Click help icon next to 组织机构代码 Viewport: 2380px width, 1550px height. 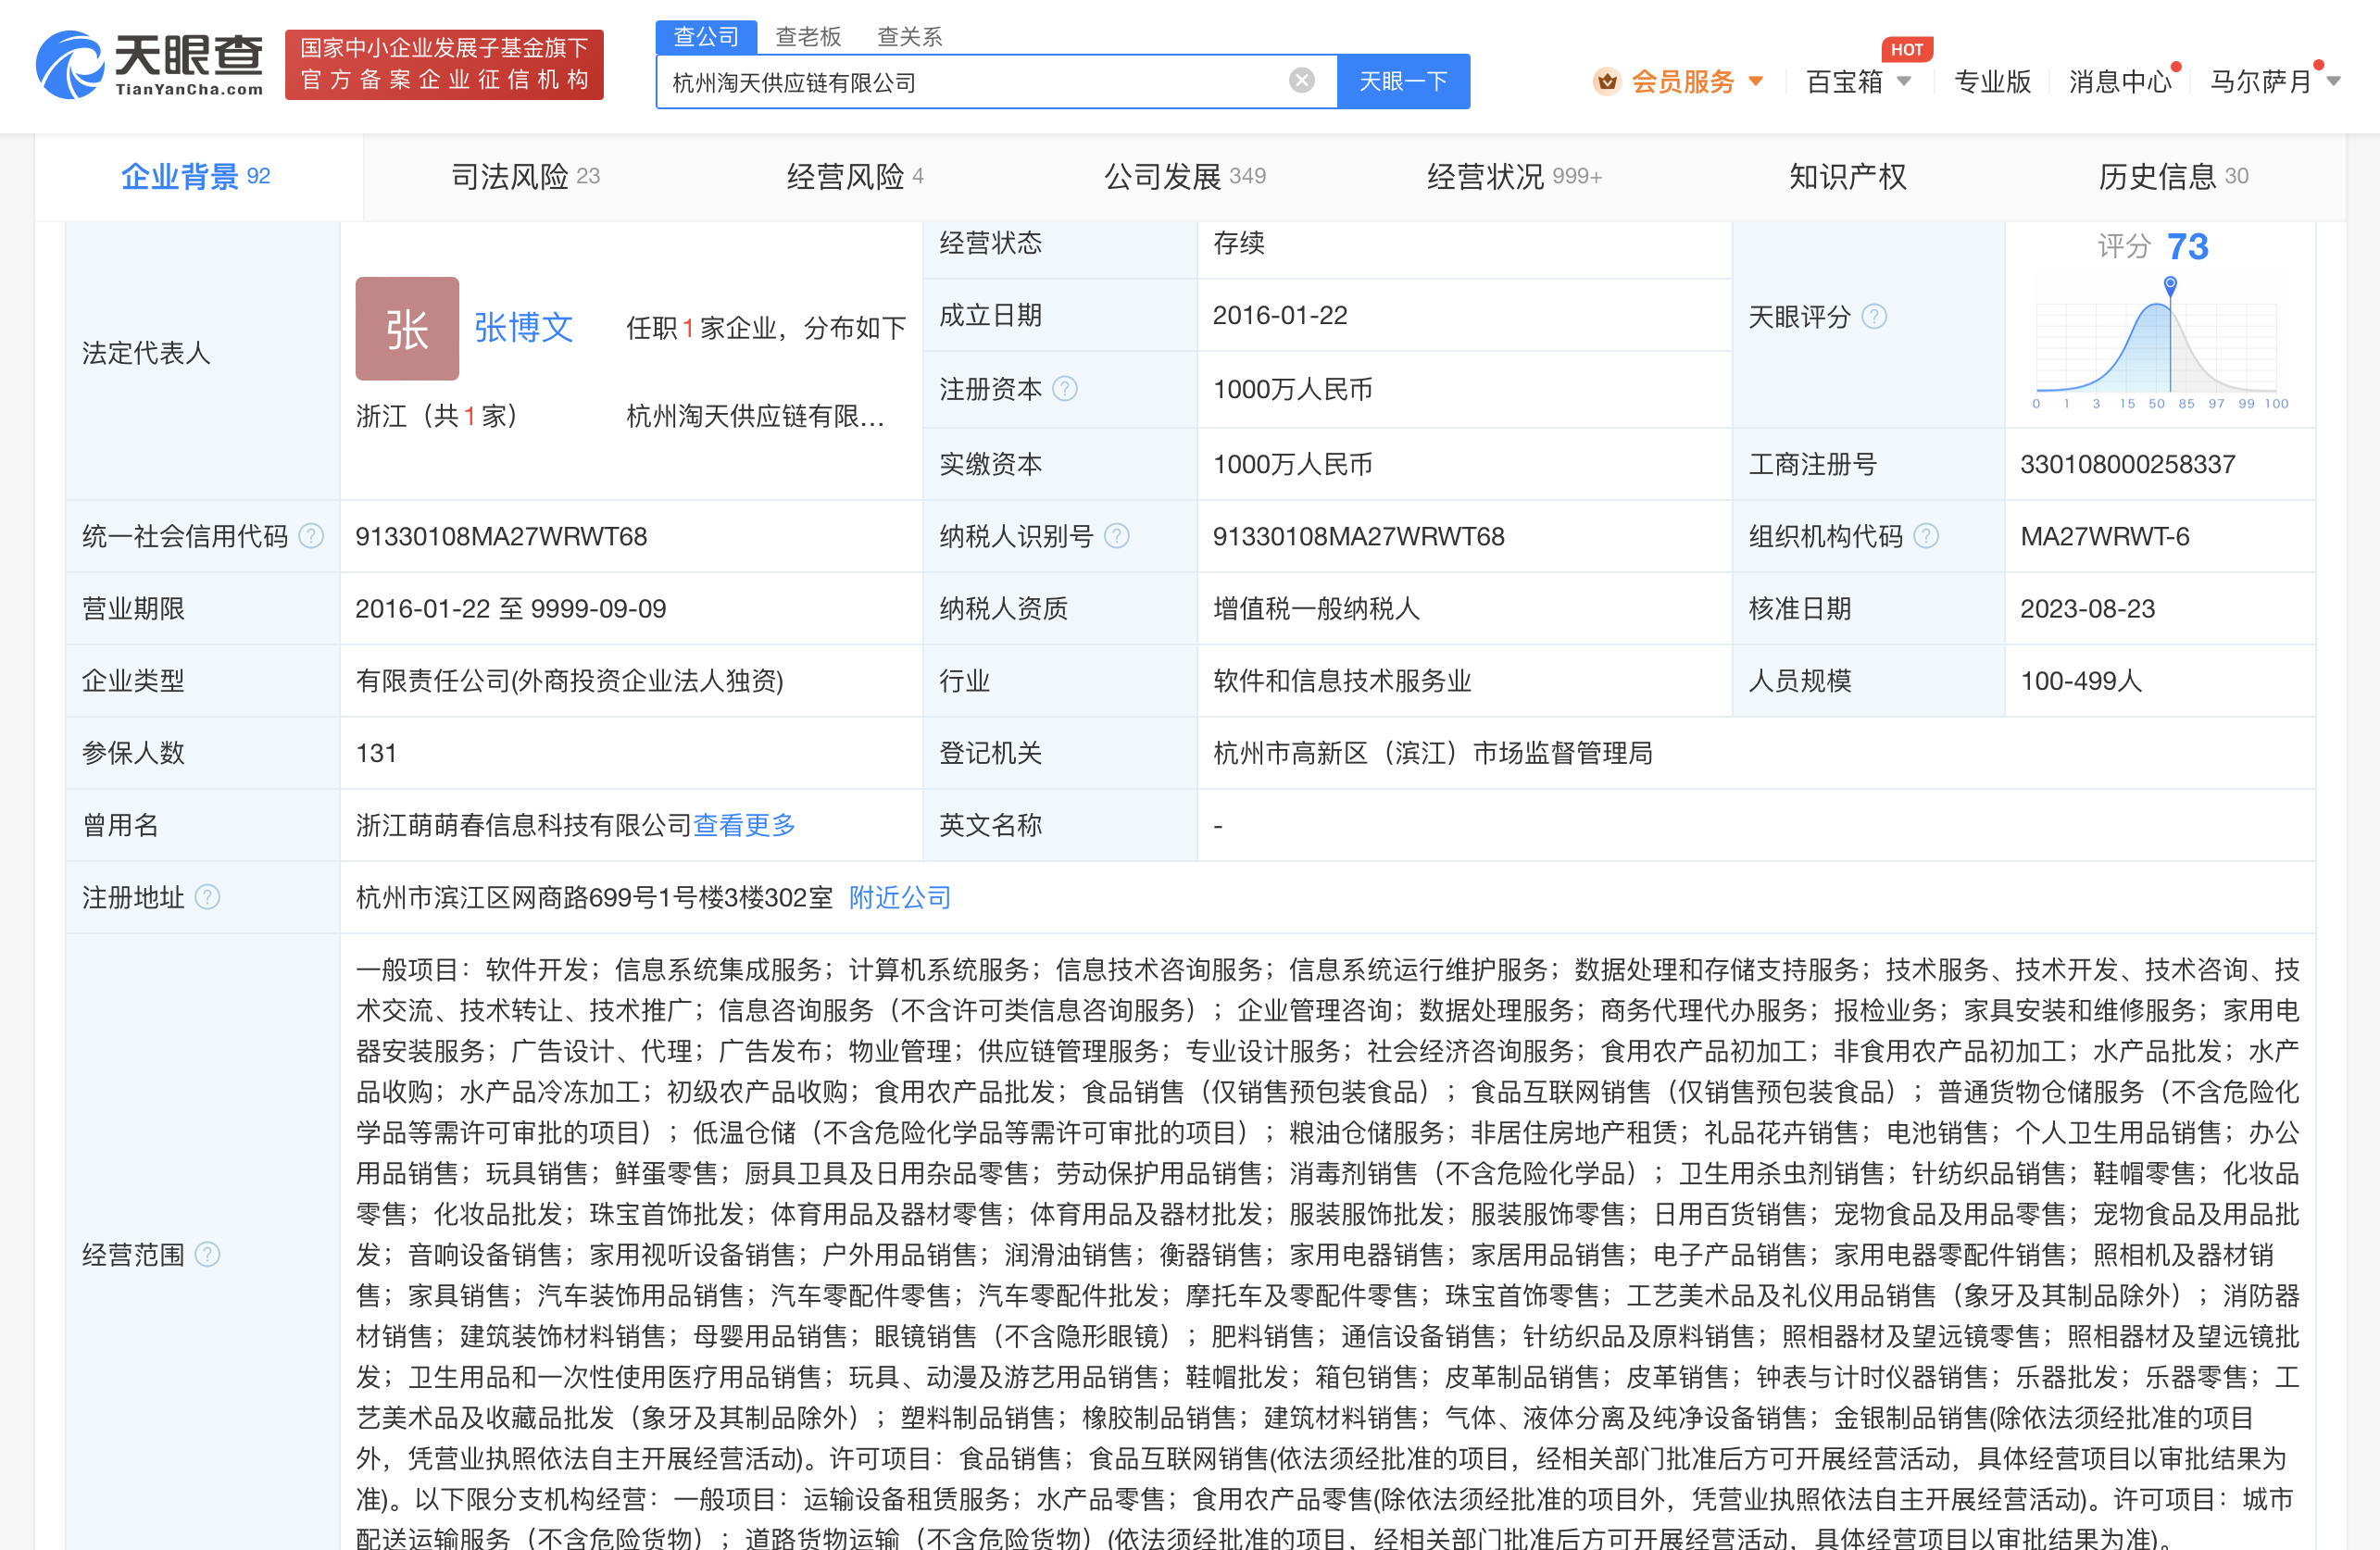(1925, 537)
